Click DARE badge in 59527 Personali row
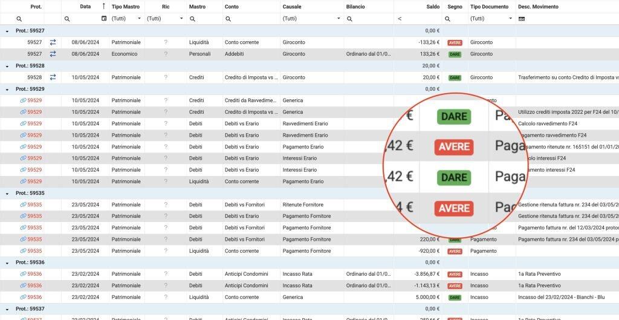Image resolution: width=619 pixels, height=320 pixels. (455, 54)
